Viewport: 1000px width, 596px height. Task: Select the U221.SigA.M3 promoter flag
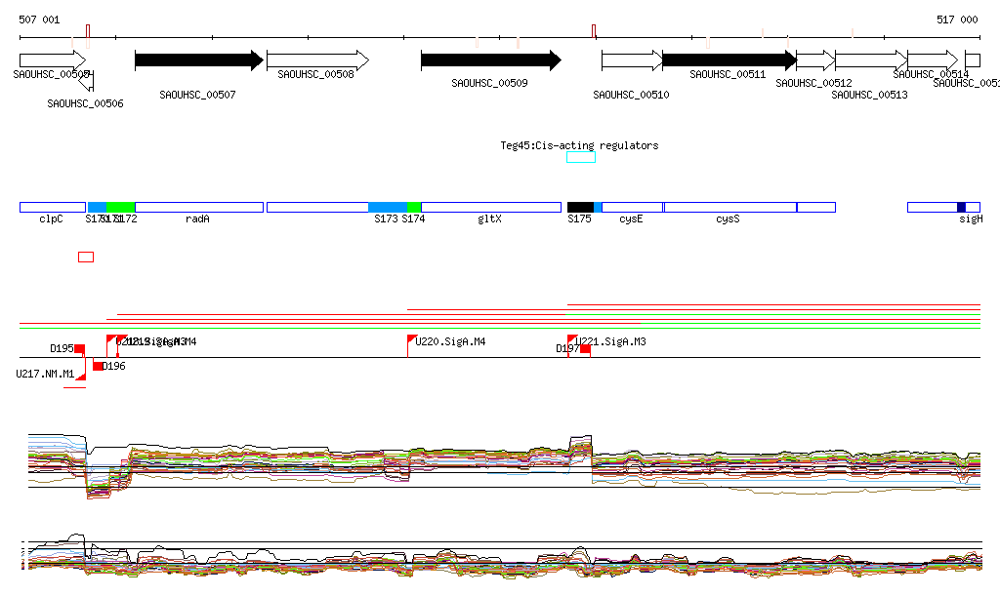572,339
